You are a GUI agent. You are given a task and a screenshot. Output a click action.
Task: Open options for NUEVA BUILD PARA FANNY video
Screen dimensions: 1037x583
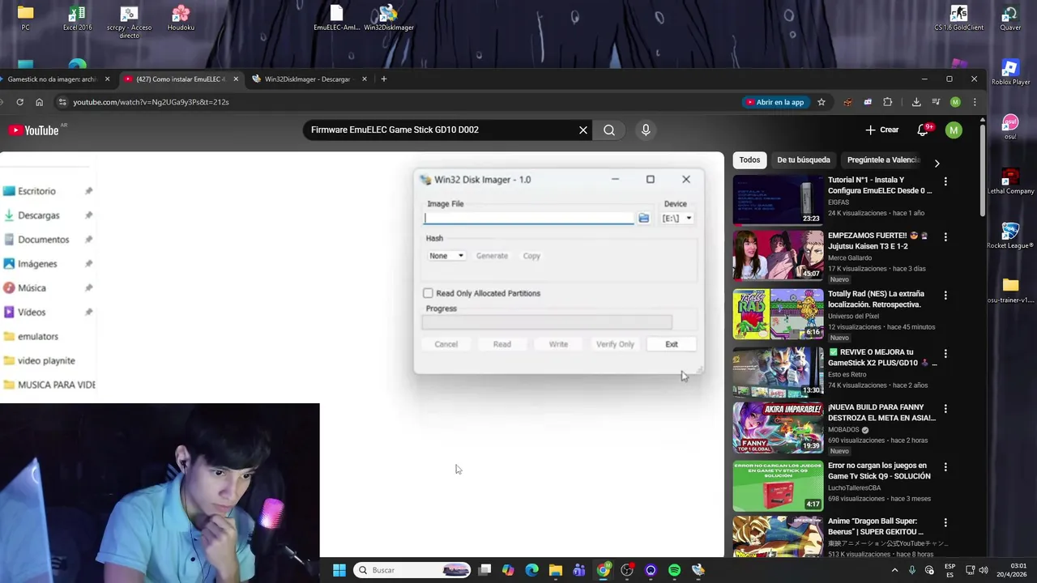click(x=945, y=408)
